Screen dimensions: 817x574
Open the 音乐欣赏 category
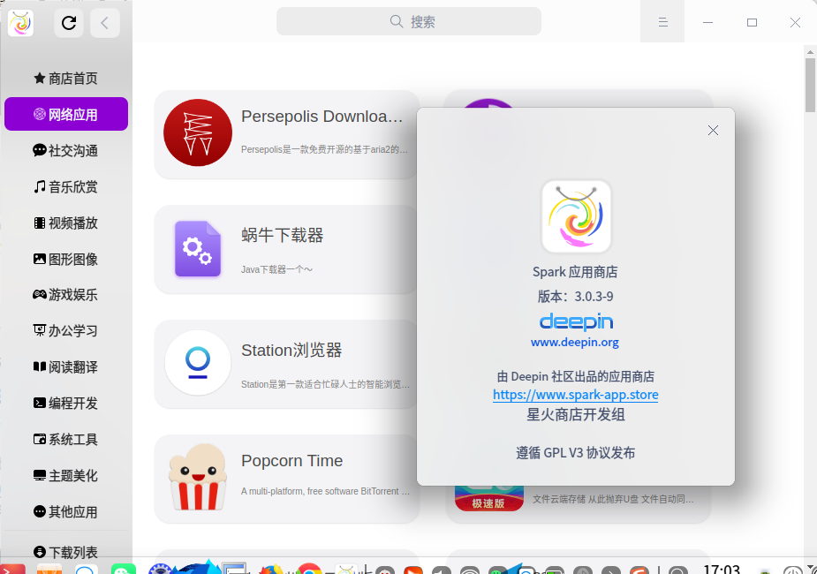66,186
